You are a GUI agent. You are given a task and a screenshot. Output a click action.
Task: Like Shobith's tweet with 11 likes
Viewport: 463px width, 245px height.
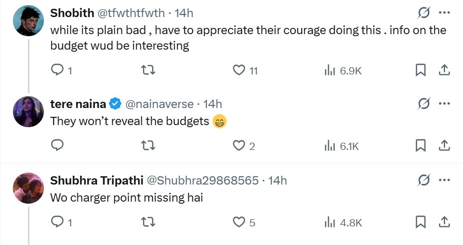(238, 70)
